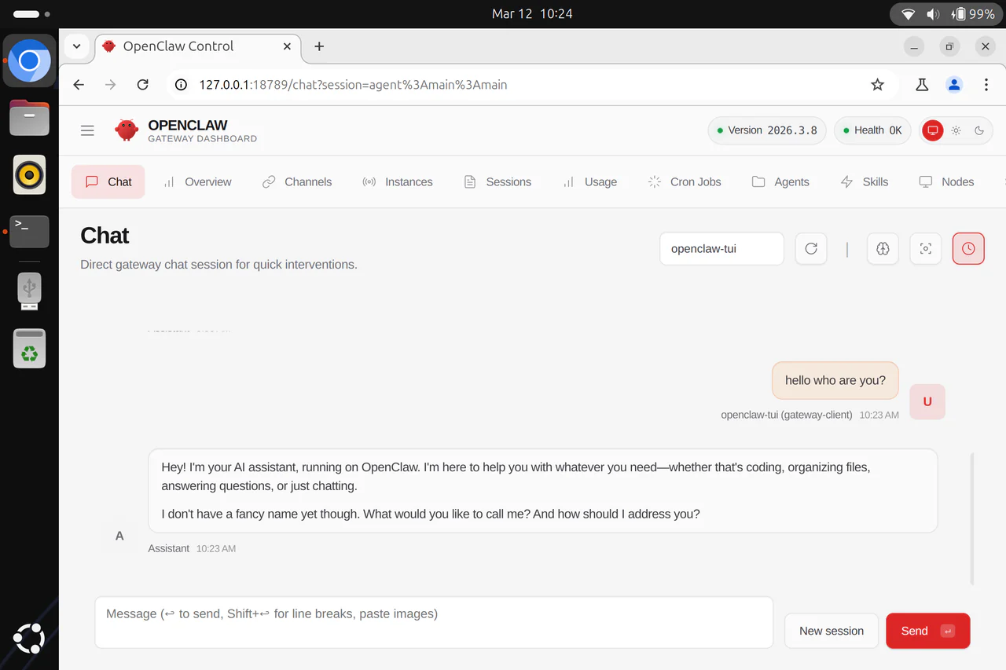Open the Usage tab
The width and height of the screenshot is (1006, 670).
590,181
